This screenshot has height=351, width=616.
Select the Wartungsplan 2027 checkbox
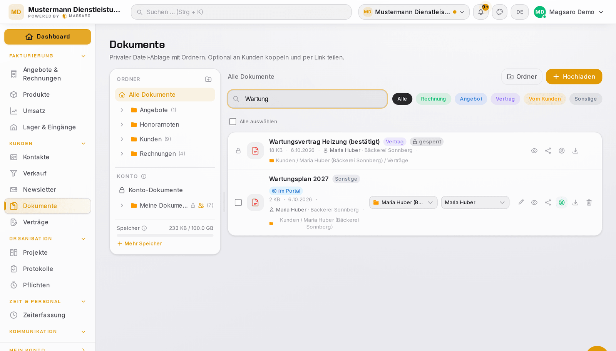(238, 202)
